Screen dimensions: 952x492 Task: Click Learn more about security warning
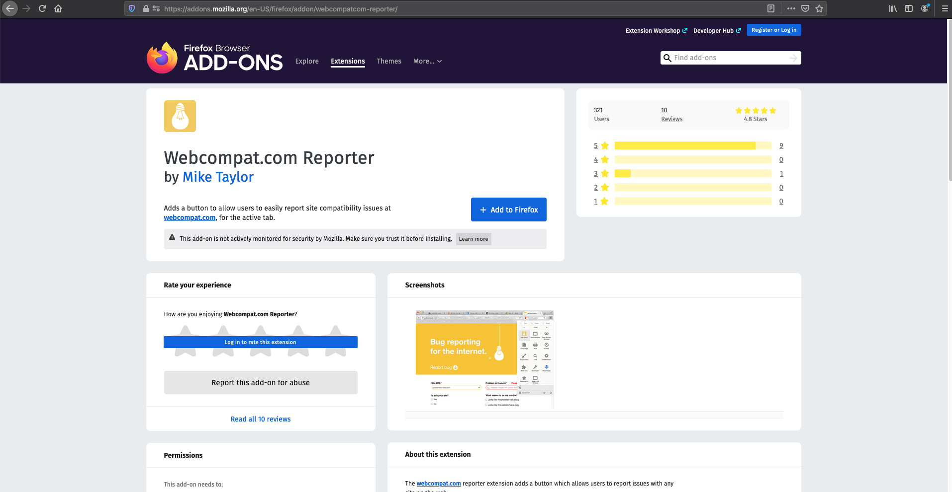point(474,239)
